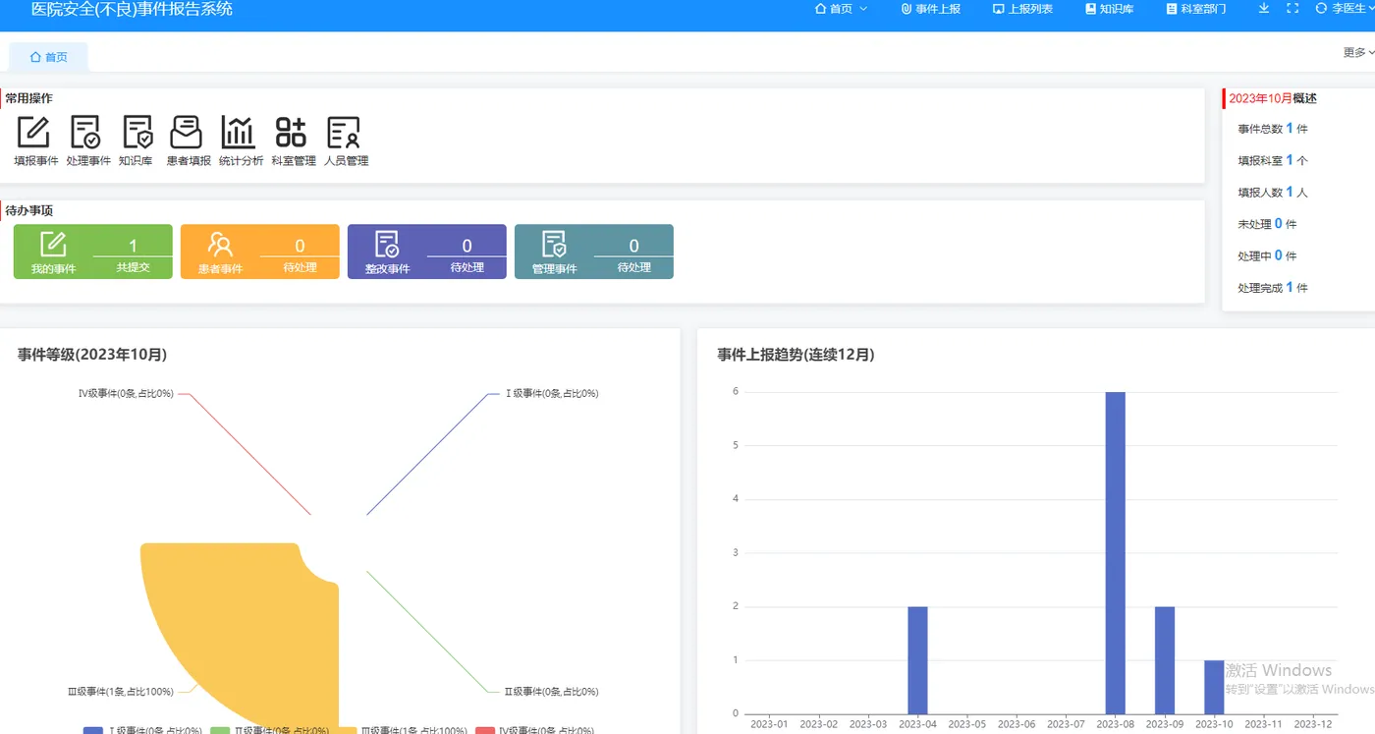The width and height of the screenshot is (1375, 734).
Task: Open 统计分析 chart shortcut
Action: pos(240,141)
